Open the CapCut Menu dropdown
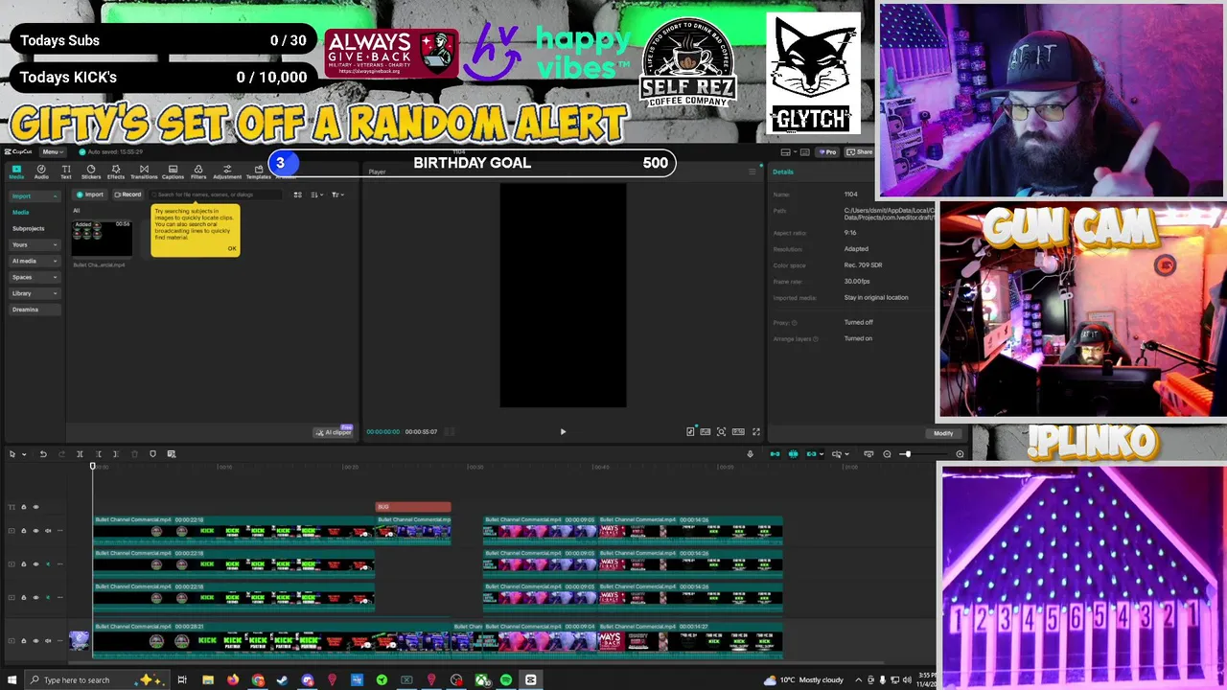This screenshot has width=1227, height=690. tap(52, 151)
